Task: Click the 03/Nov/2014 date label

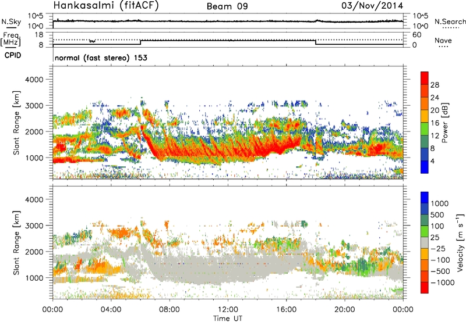Action: 372,6
